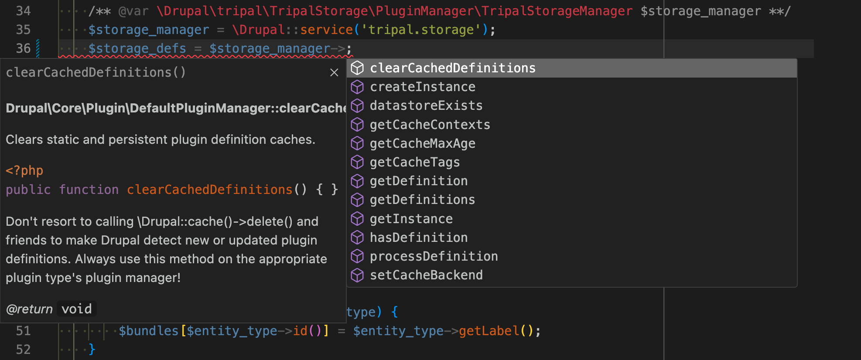This screenshot has height=360, width=861.
Task: Choose getCacheMaxAge from the completion list
Action: [572, 143]
